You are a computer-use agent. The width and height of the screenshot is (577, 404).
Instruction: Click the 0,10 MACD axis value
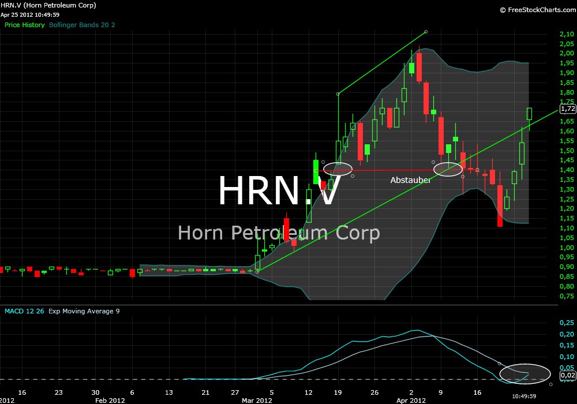coord(567,357)
